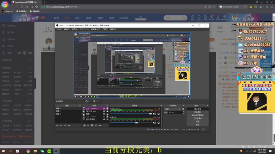Expand the 分类 dropdown in Douyu nav

coord(77,18)
